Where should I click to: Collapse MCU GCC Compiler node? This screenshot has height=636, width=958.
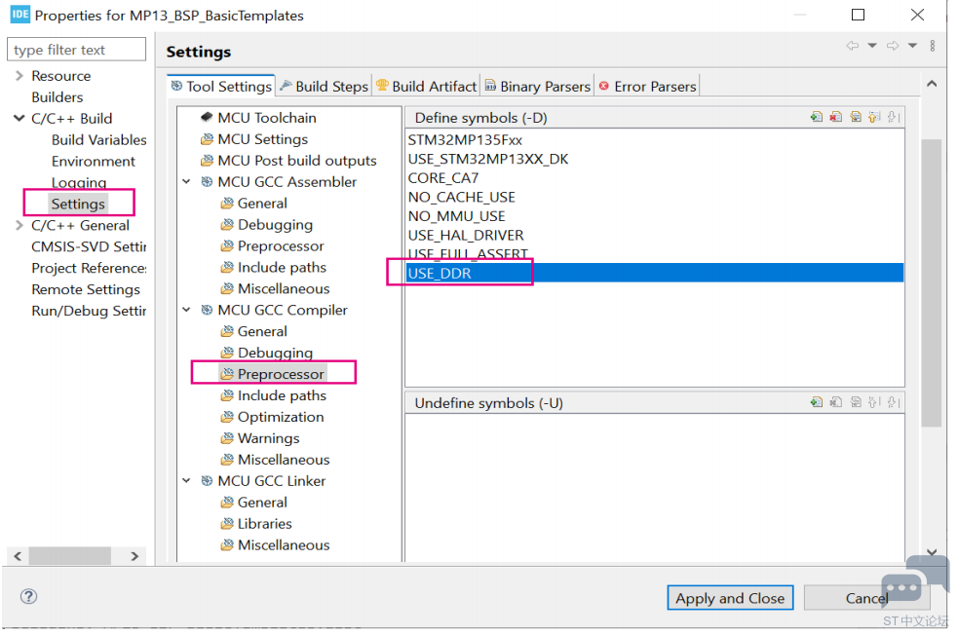(x=187, y=310)
